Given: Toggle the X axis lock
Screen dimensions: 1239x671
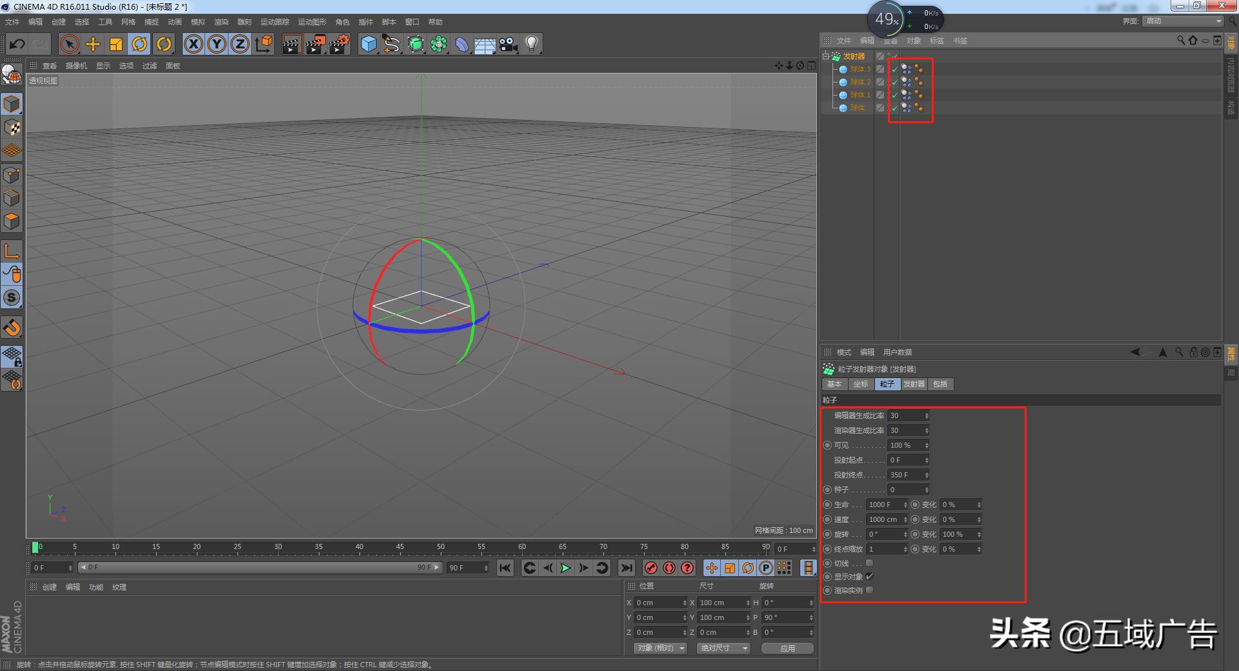Looking at the screenshot, I should [193, 44].
